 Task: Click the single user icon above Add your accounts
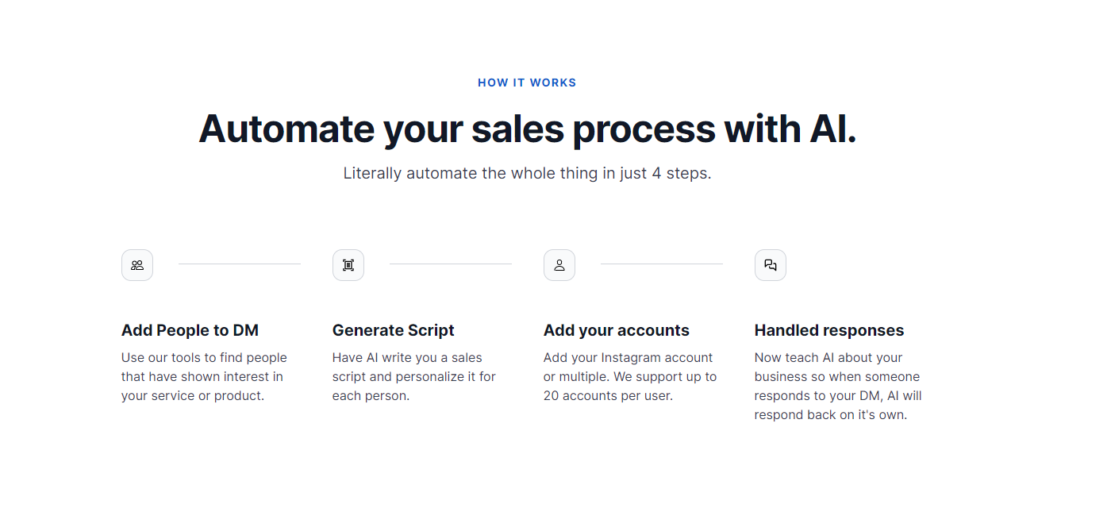pyautogui.click(x=559, y=265)
